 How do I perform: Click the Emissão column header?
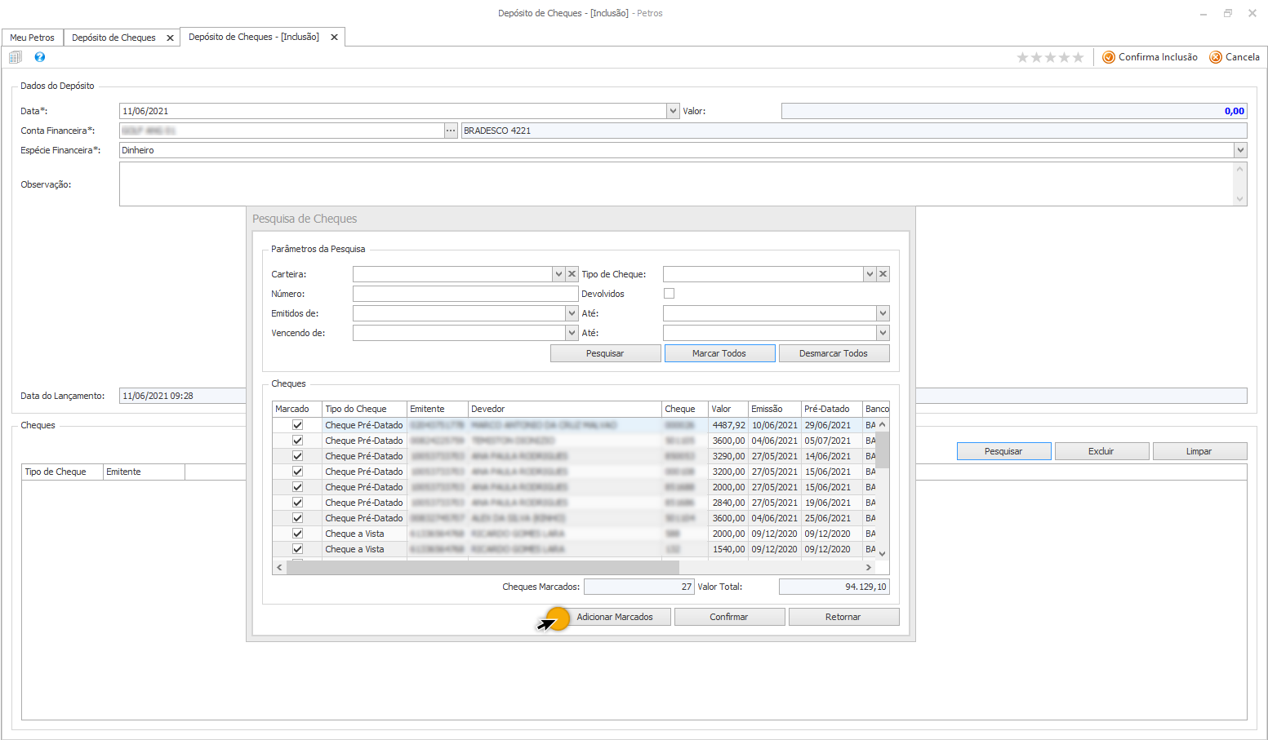[x=775, y=409]
